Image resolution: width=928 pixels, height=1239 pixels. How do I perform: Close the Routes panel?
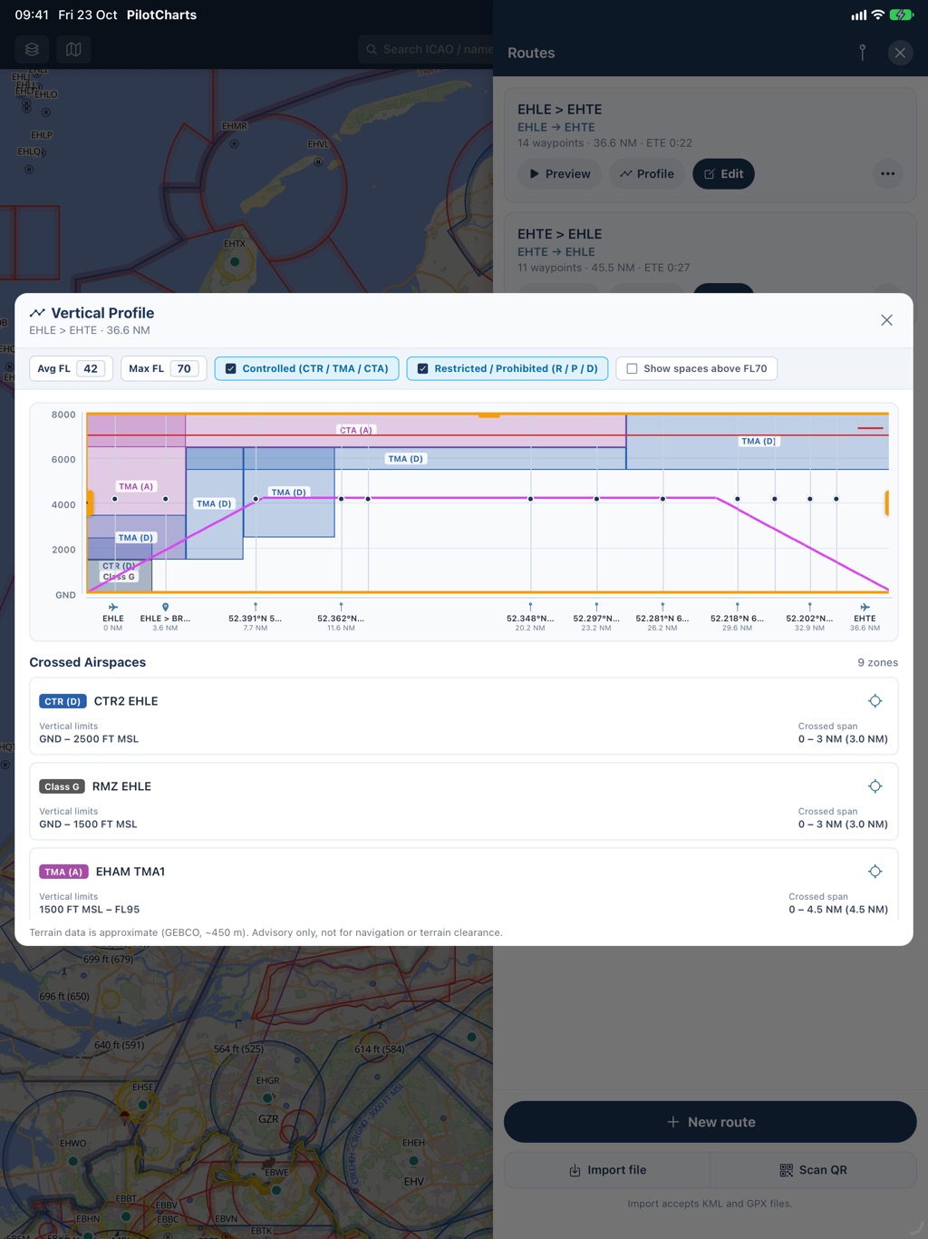point(900,53)
